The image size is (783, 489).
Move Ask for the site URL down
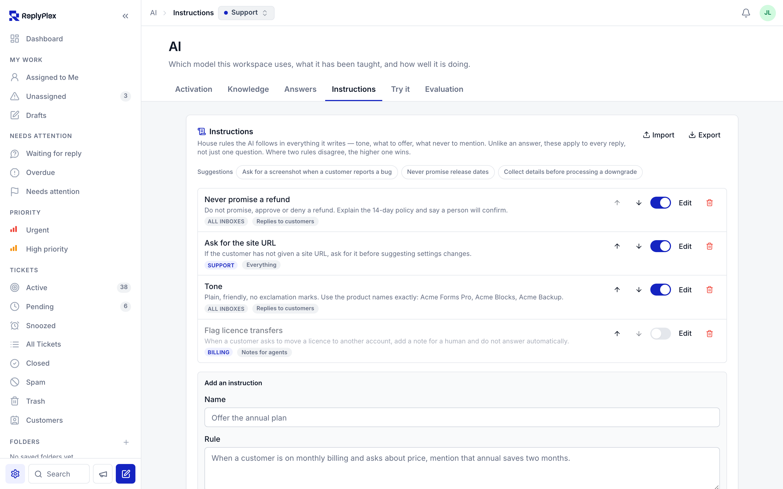tap(639, 246)
